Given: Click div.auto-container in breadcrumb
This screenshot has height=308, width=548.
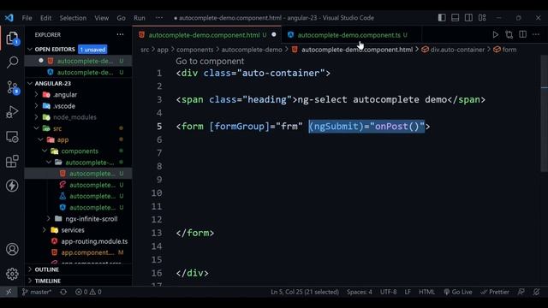Looking at the screenshot, I should pos(457,50).
